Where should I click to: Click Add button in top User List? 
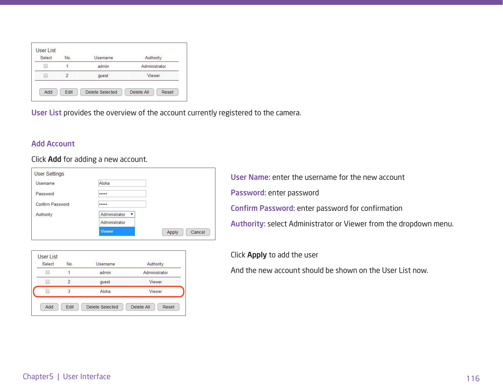click(48, 92)
